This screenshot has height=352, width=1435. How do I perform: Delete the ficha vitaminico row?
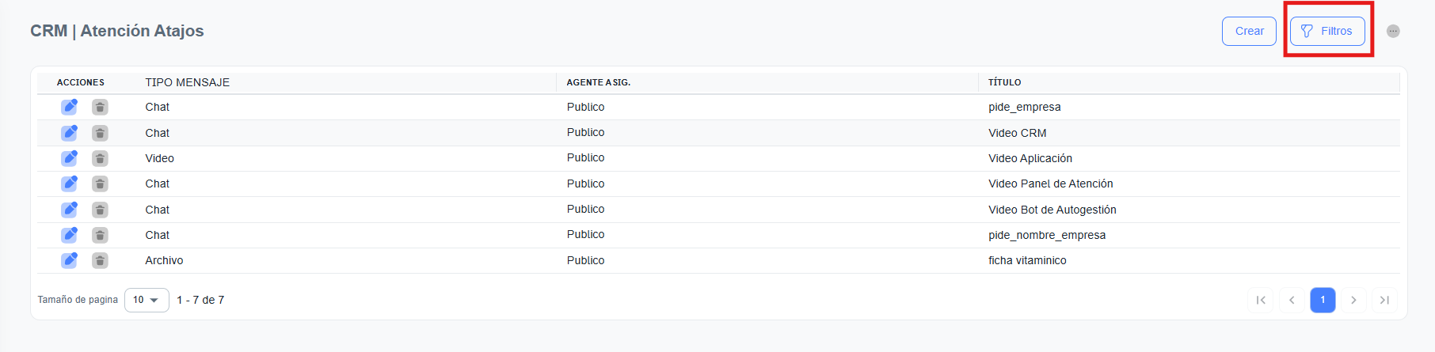(100, 260)
